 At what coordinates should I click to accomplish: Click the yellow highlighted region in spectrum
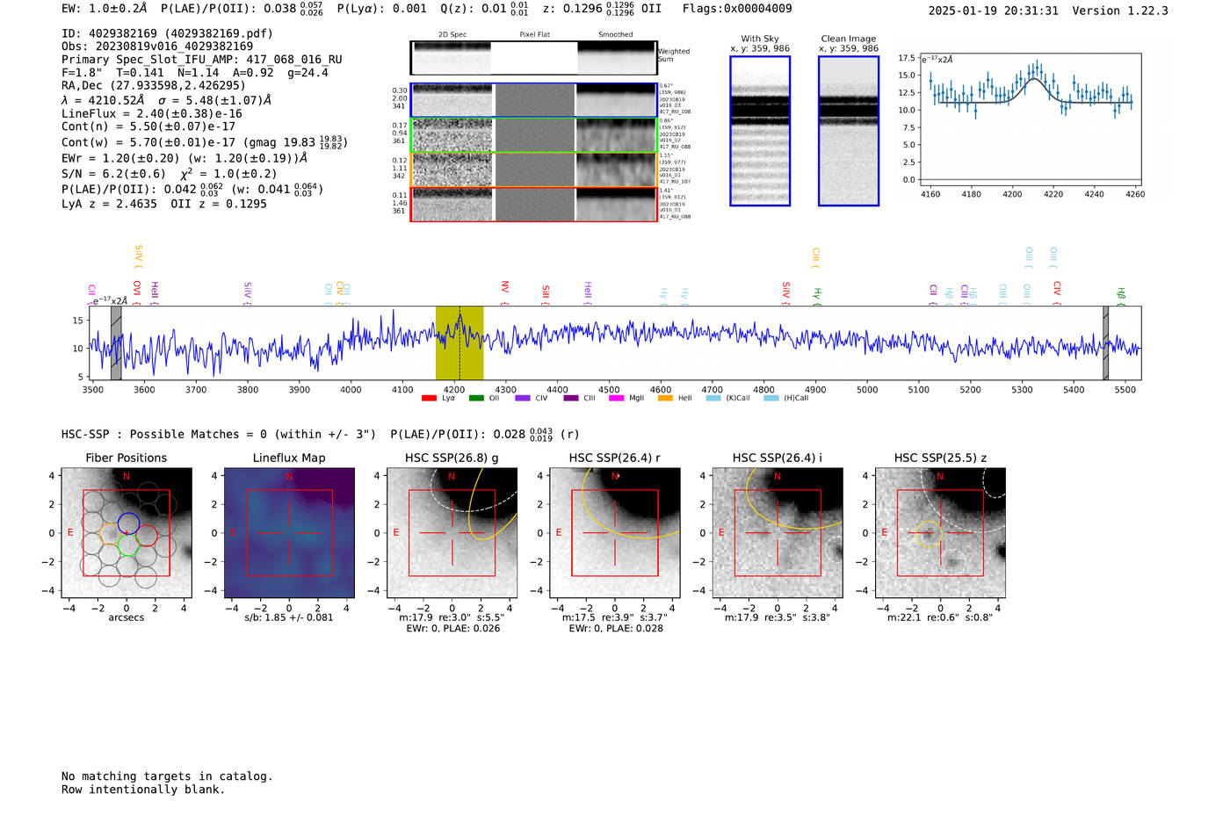coord(459,343)
